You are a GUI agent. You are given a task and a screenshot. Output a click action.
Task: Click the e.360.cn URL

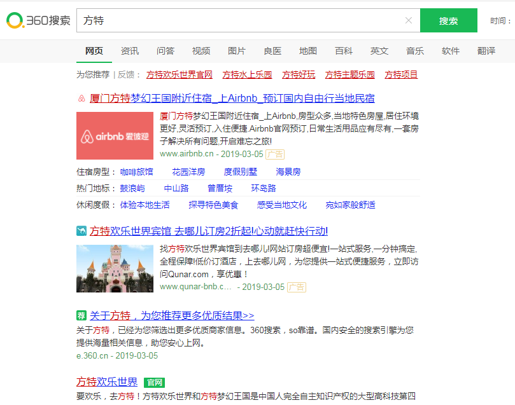[x=92, y=356]
